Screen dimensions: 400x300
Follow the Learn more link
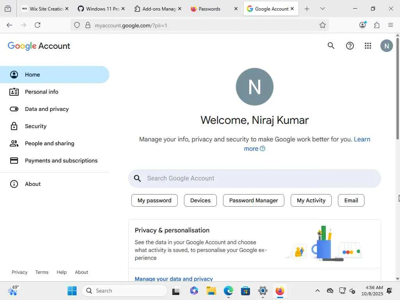coord(362,139)
